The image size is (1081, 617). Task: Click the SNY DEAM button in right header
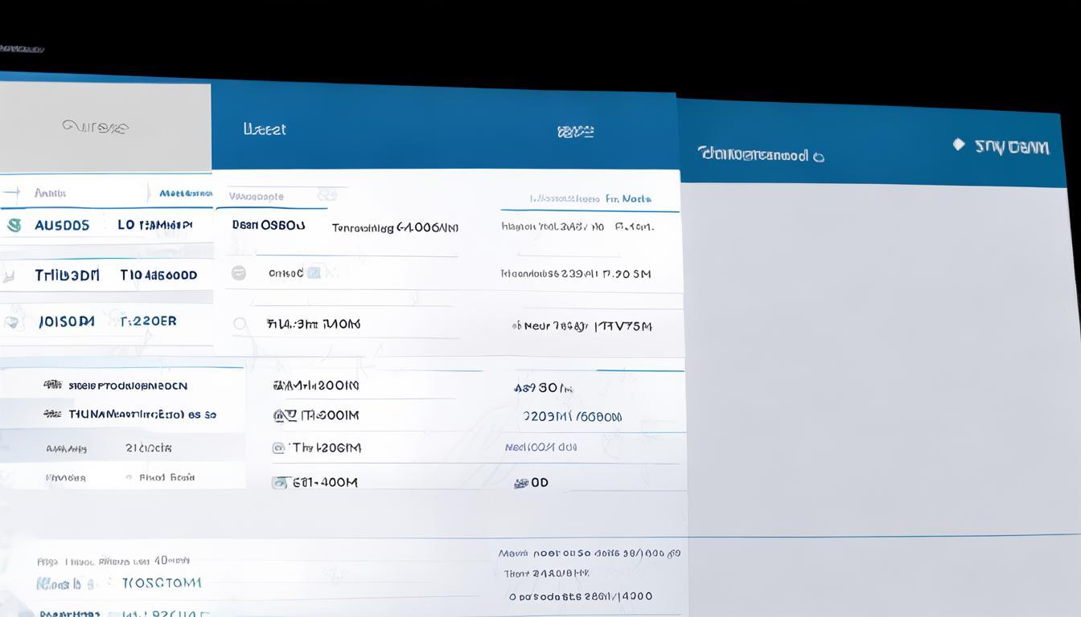pyautogui.click(x=1011, y=147)
